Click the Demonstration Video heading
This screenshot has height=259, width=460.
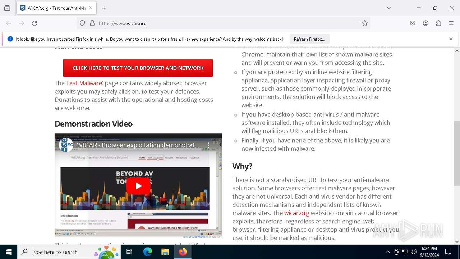93,124
